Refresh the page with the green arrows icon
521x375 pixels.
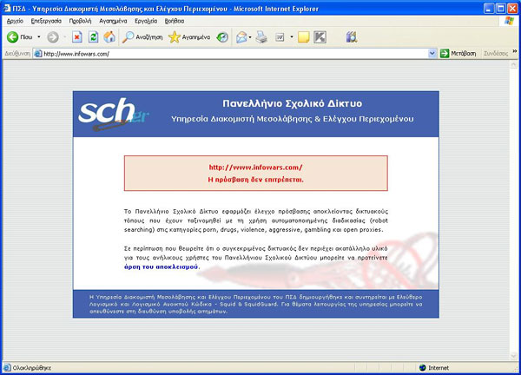94,36
